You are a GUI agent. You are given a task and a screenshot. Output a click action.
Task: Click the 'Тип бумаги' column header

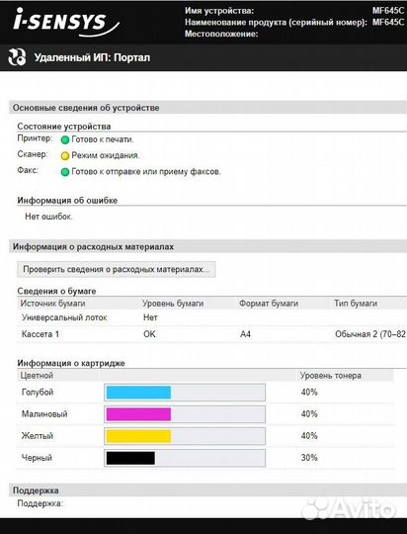pyautogui.click(x=356, y=304)
